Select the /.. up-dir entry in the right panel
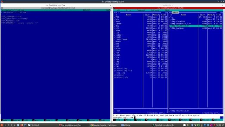 point(196,17)
